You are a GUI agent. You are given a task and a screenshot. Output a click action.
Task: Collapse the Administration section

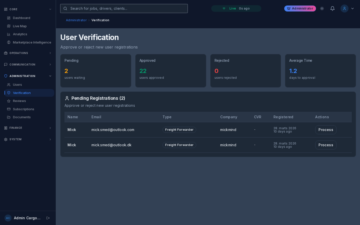click(27, 76)
